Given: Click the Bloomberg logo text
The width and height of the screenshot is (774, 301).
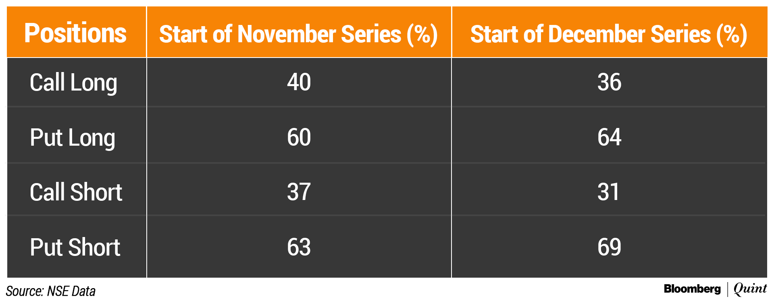Looking at the screenshot, I should pos(692,289).
